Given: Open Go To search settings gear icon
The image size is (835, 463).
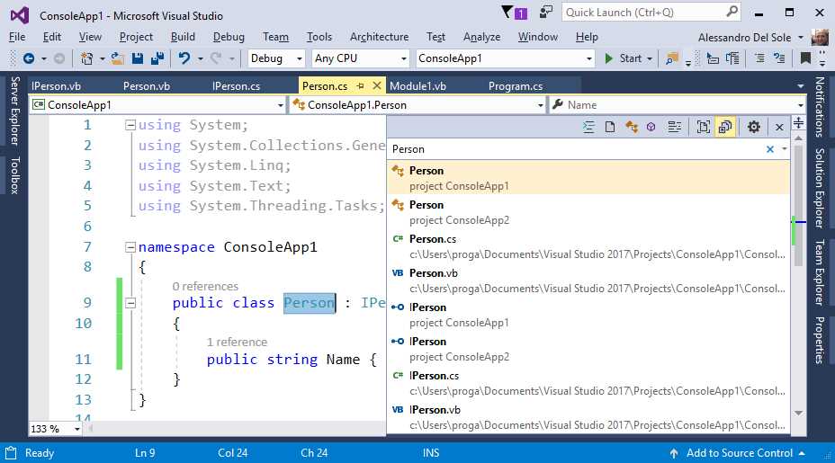Looking at the screenshot, I should (x=753, y=127).
